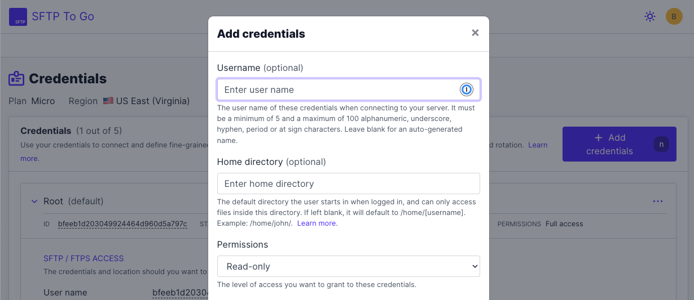Viewport: 694px width, 300px height.
Task: Click the US flag region icon
Action: 108,101
